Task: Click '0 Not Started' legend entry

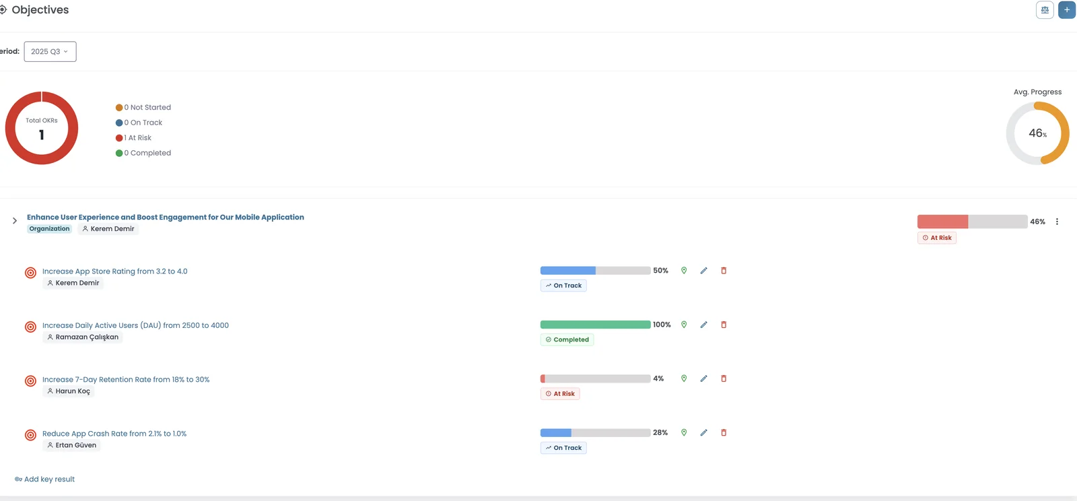Action: tap(143, 107)
